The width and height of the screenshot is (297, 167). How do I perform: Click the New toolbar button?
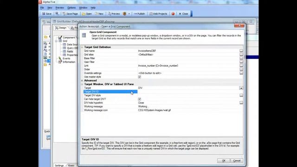click(99, 14)
